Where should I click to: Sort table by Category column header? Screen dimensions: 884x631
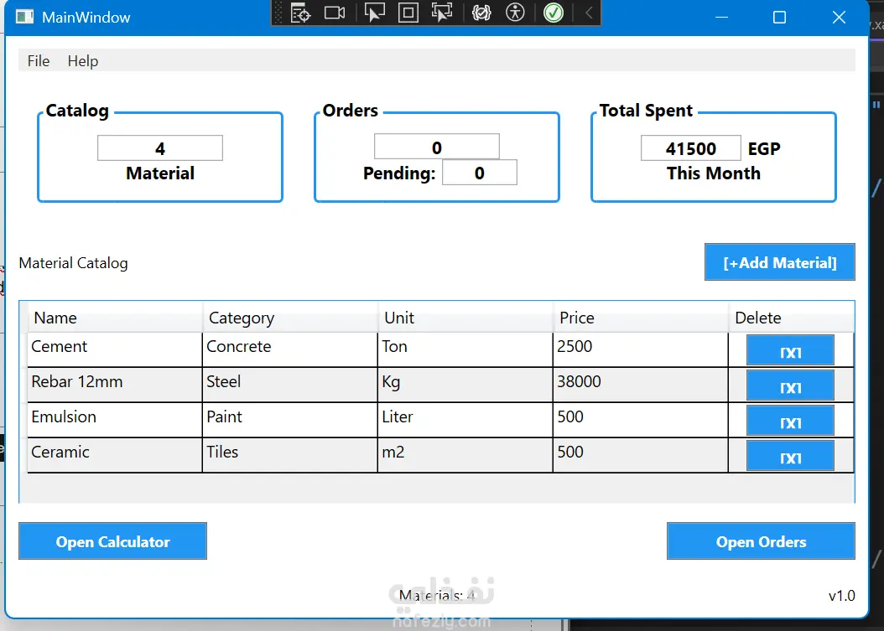290,318
